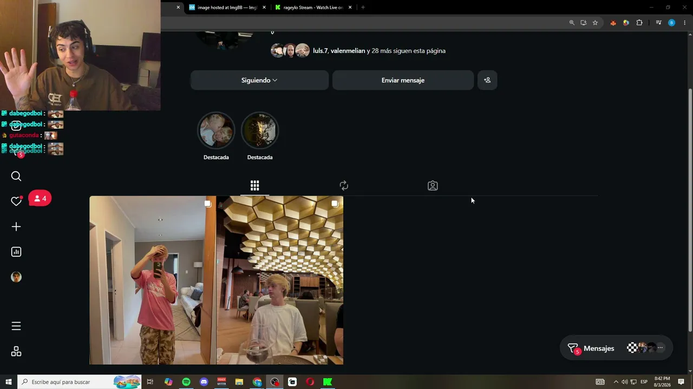Click the page vertical scrollbar

(690, 210)
